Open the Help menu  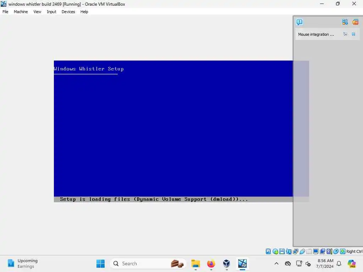pos(84,12)
